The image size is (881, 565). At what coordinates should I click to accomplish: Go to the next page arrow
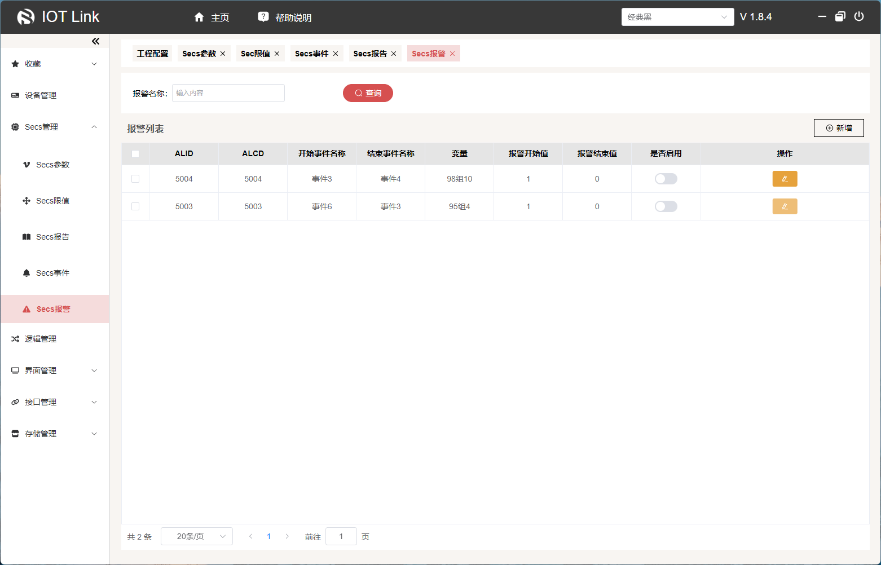click(287, 536)
